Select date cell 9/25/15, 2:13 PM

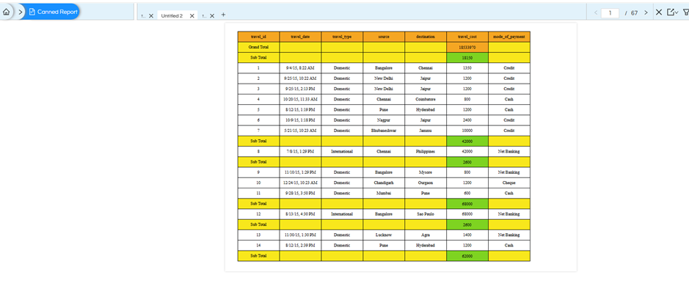click(x=300, y=89)
